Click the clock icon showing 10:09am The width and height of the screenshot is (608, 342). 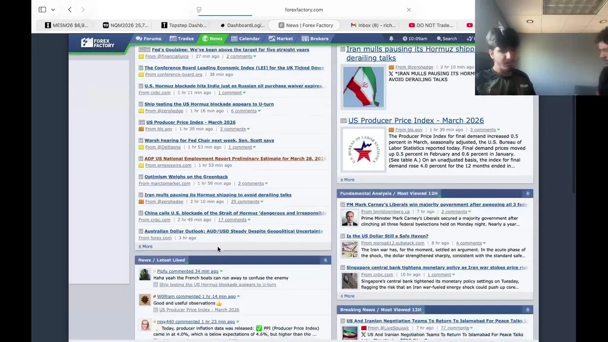405,38
